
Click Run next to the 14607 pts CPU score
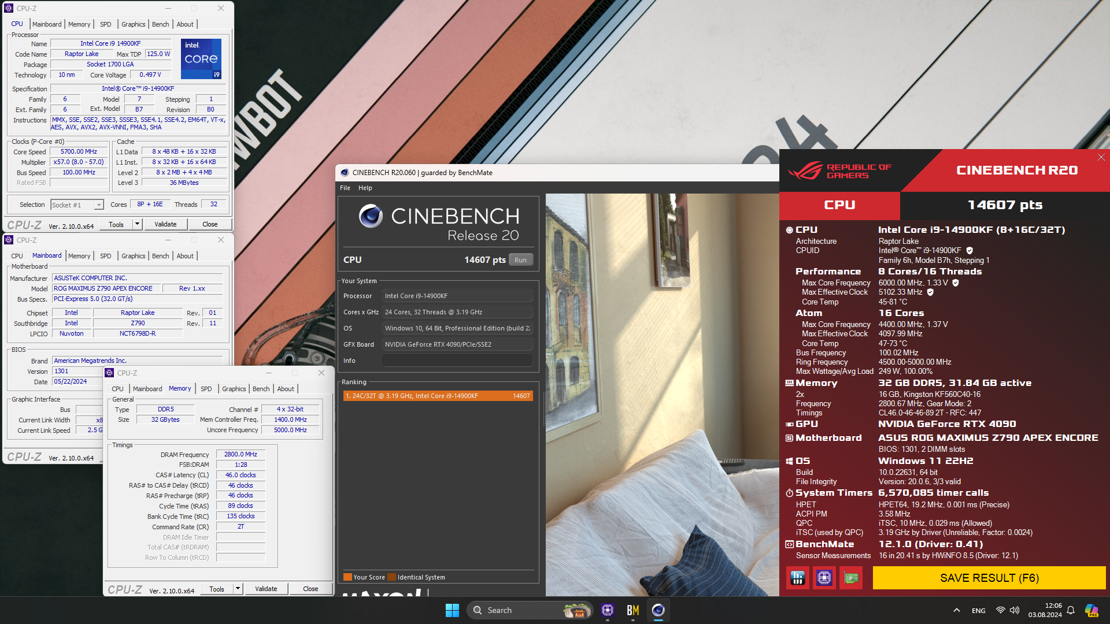click(520, 260)
